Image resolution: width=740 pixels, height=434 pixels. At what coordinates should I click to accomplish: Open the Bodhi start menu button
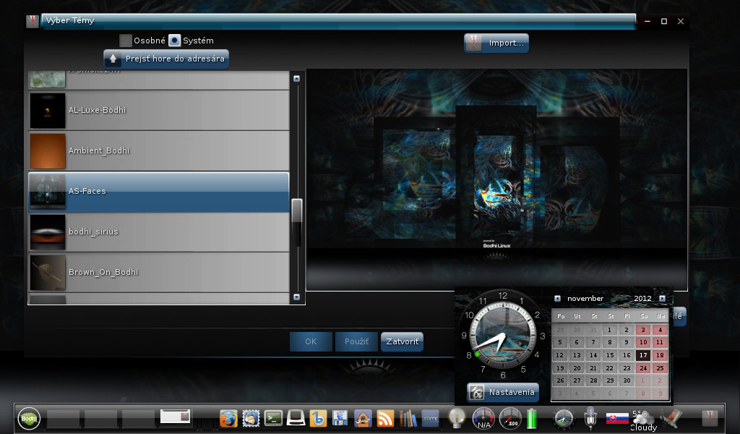[x=29, y=418]
